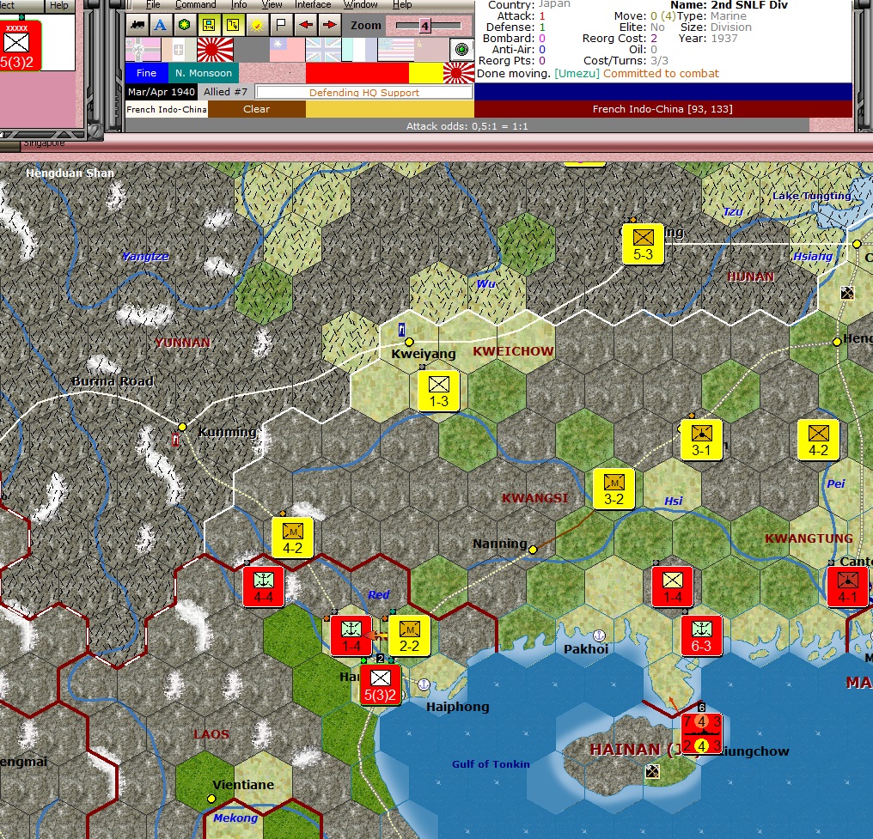Select the yellow 3-2 militia unit
873x839 pixels.
click(614, 489)
